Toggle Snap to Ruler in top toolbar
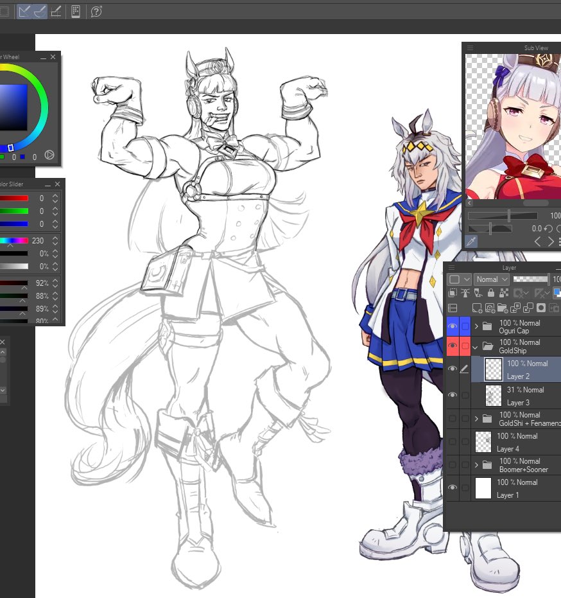 tap(24, 12)
